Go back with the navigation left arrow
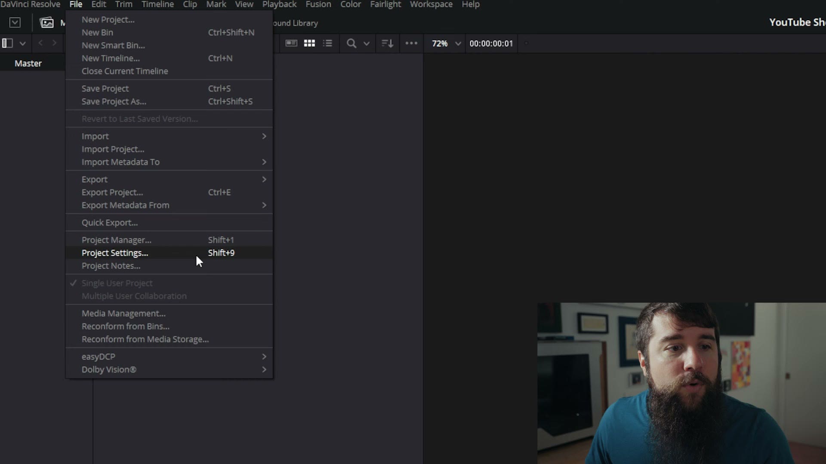826x464 pixels. pyautogui.click(x=40, y=43)
